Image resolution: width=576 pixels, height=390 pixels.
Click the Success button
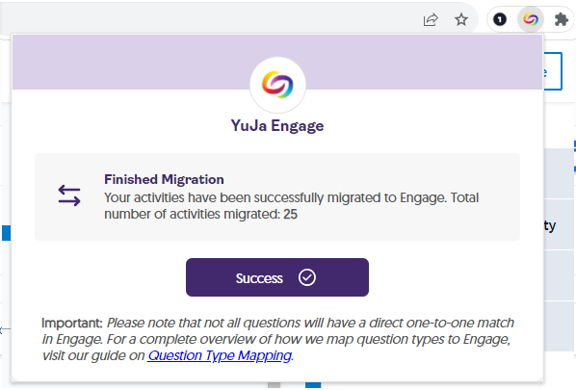pyautogui.click(x=277, y=277)
